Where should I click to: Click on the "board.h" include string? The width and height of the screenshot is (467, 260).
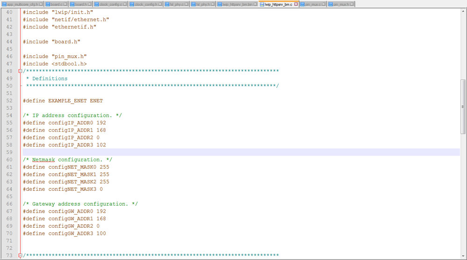pyautogui.click(x=66, y=42)
